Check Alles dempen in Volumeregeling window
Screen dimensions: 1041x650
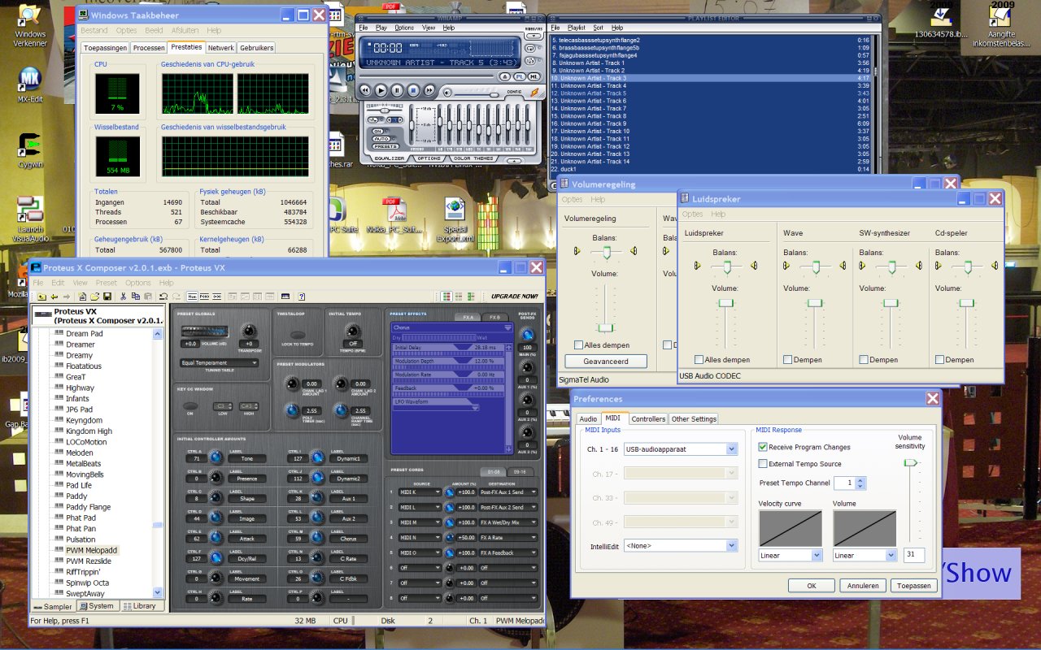tap(578, 344)
